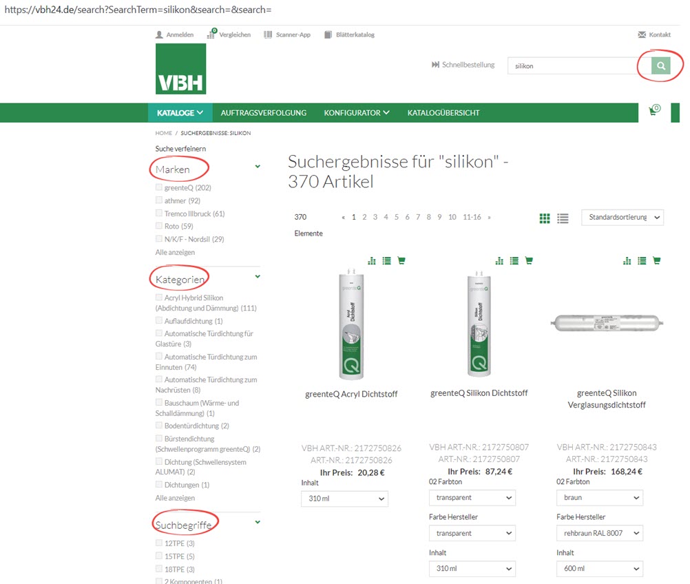Click the Anmelden user icon
Viewport: 690px width, 584px height.
pos(159,34)
